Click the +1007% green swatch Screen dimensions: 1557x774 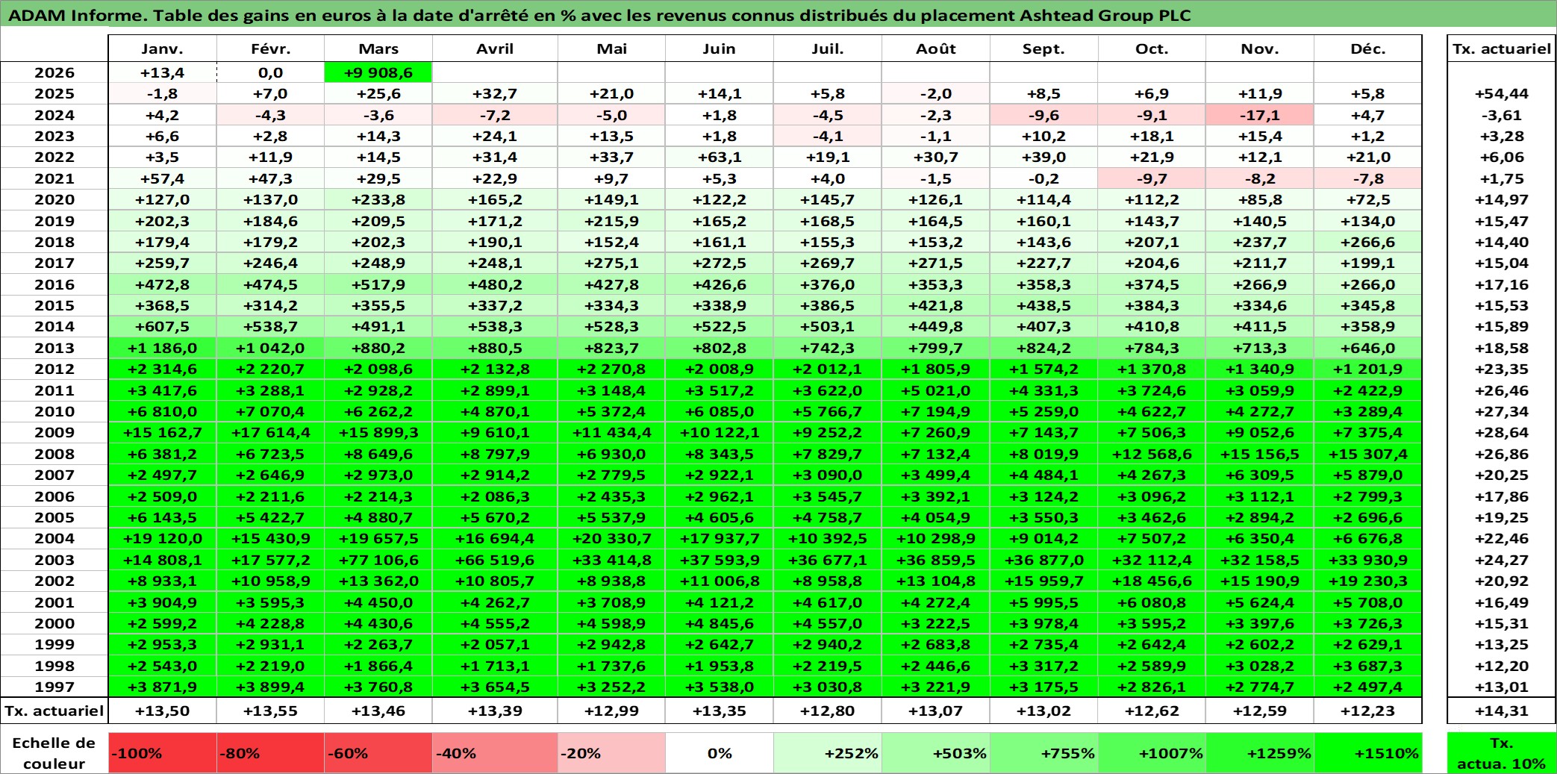(1152, 753)
